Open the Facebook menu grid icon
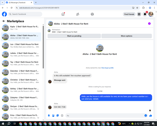 point(139,14)
